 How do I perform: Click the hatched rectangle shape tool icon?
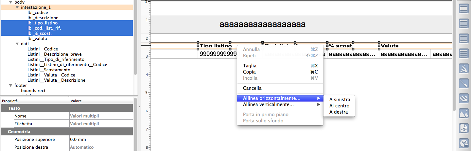pyautogui.click(x=464, y=98)
